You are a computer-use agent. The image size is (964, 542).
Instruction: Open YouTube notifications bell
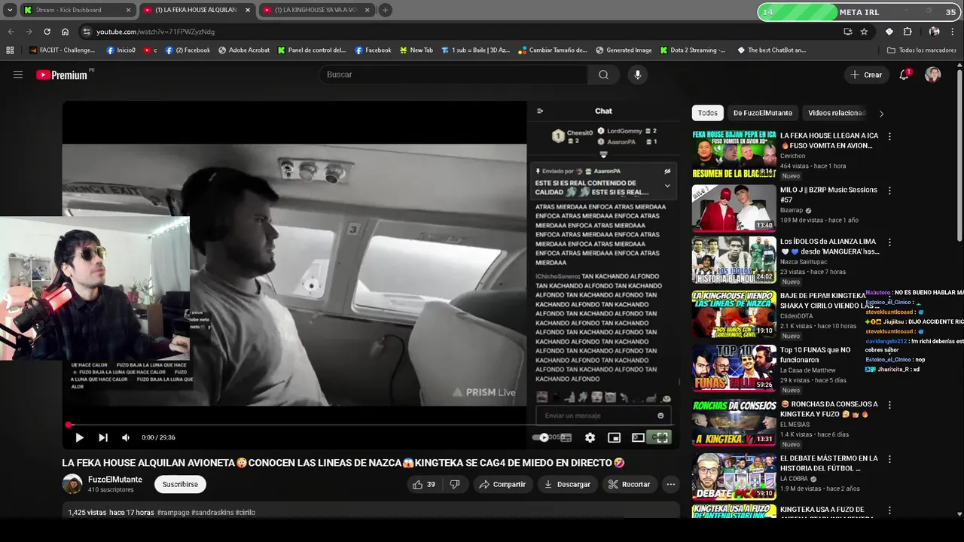pyautogui.click(x=905, y=75)
